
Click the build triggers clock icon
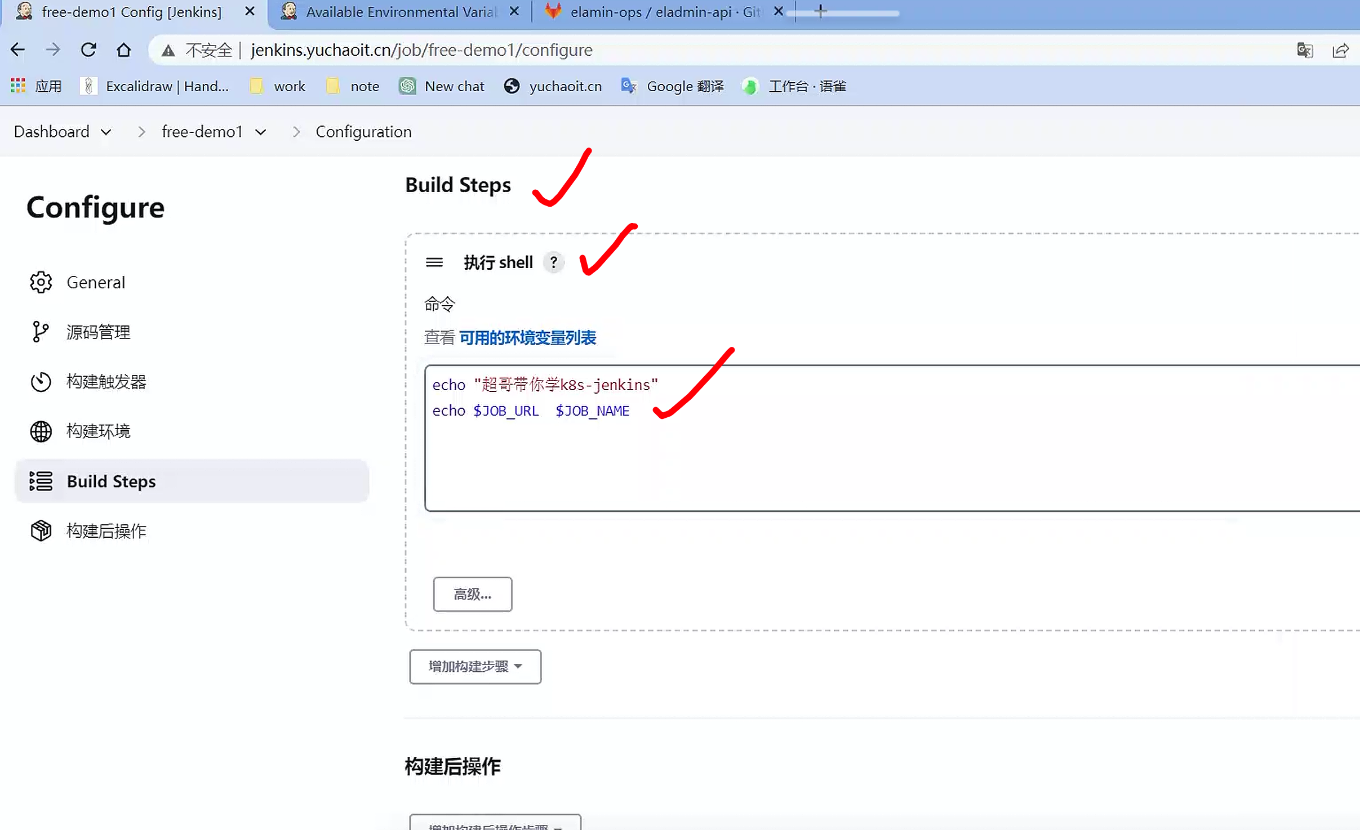(x=41, y=382)
